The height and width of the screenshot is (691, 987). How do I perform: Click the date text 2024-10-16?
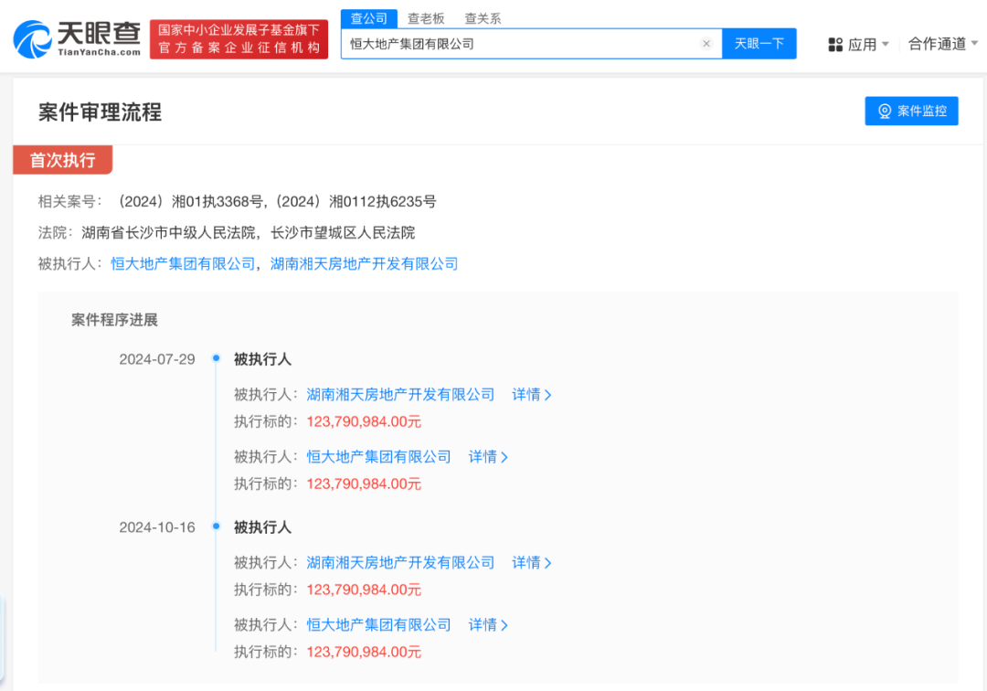click(x=157, y=527)
